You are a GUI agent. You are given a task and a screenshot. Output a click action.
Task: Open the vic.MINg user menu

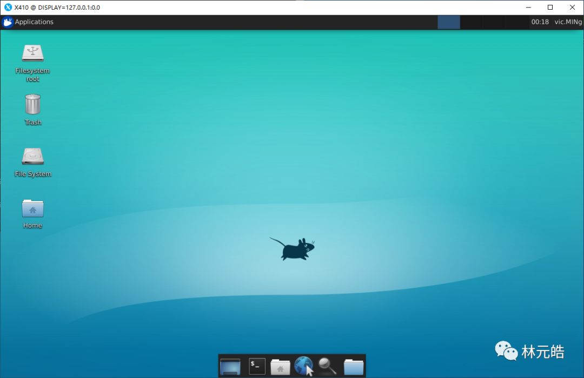568,22
